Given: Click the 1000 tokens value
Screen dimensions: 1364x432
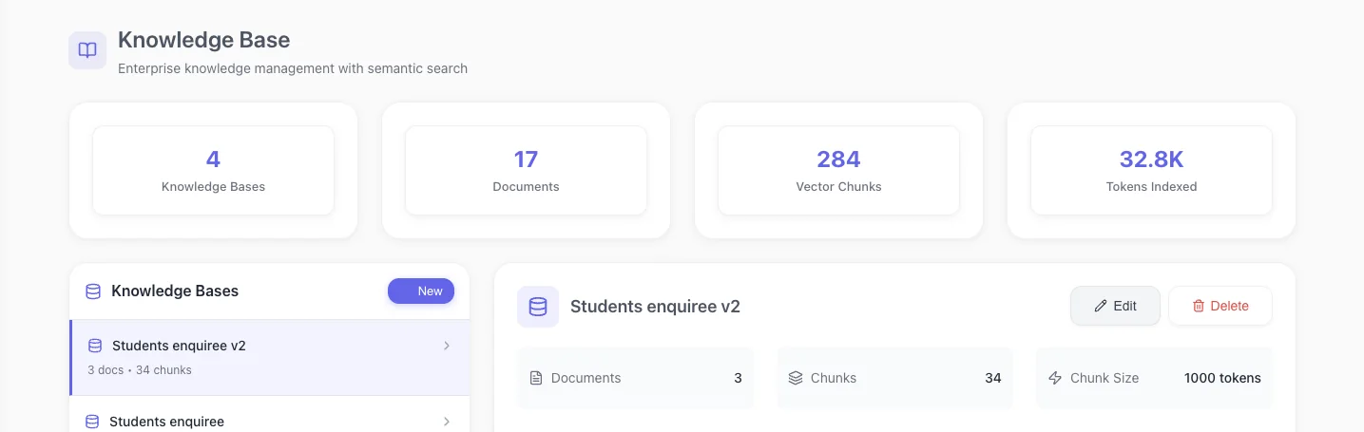Looking at the screenshot, I should (1222, 378).
